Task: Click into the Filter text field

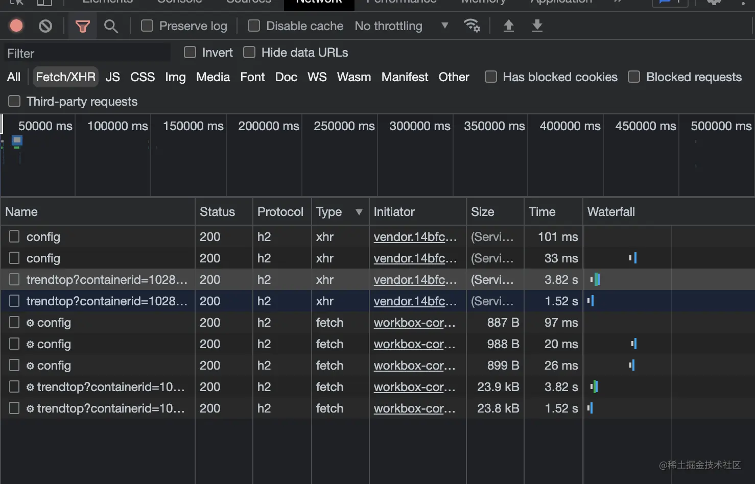Action: pos(87,53)
